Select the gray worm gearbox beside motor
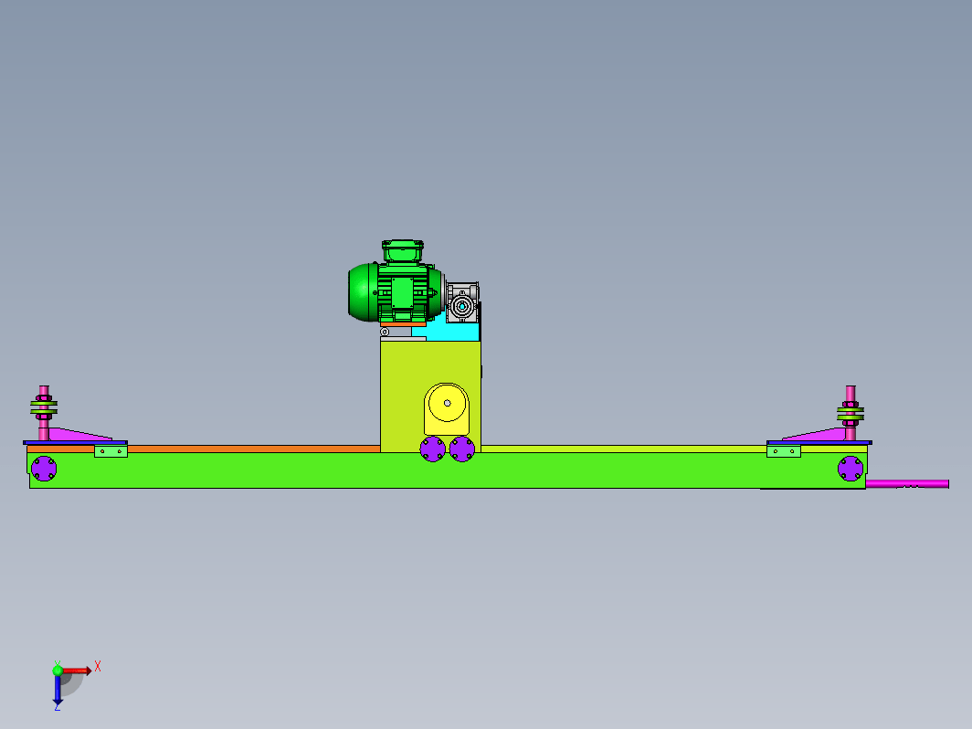The image size is (972, 729). click(462, 302)
